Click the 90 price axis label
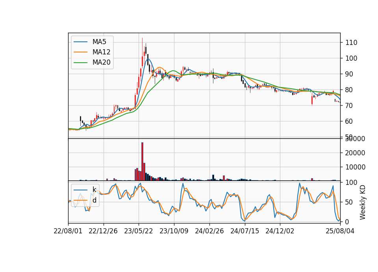This screenshot has width=378, height=272. (349, 74)
